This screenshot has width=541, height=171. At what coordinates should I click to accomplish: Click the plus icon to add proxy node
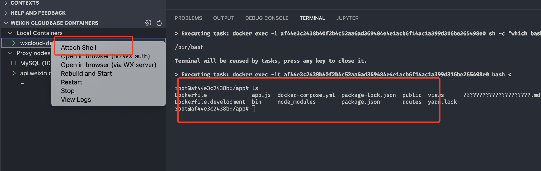(x=22, y=83)
